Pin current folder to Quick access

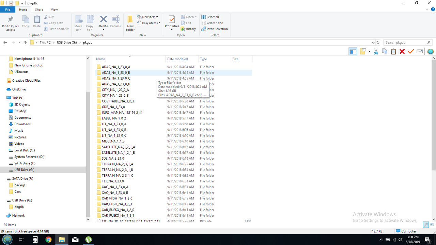(x=10, y=22)
